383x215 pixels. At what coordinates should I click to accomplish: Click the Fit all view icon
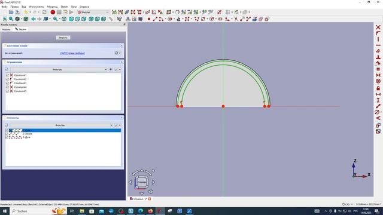[x=5, y=19]
